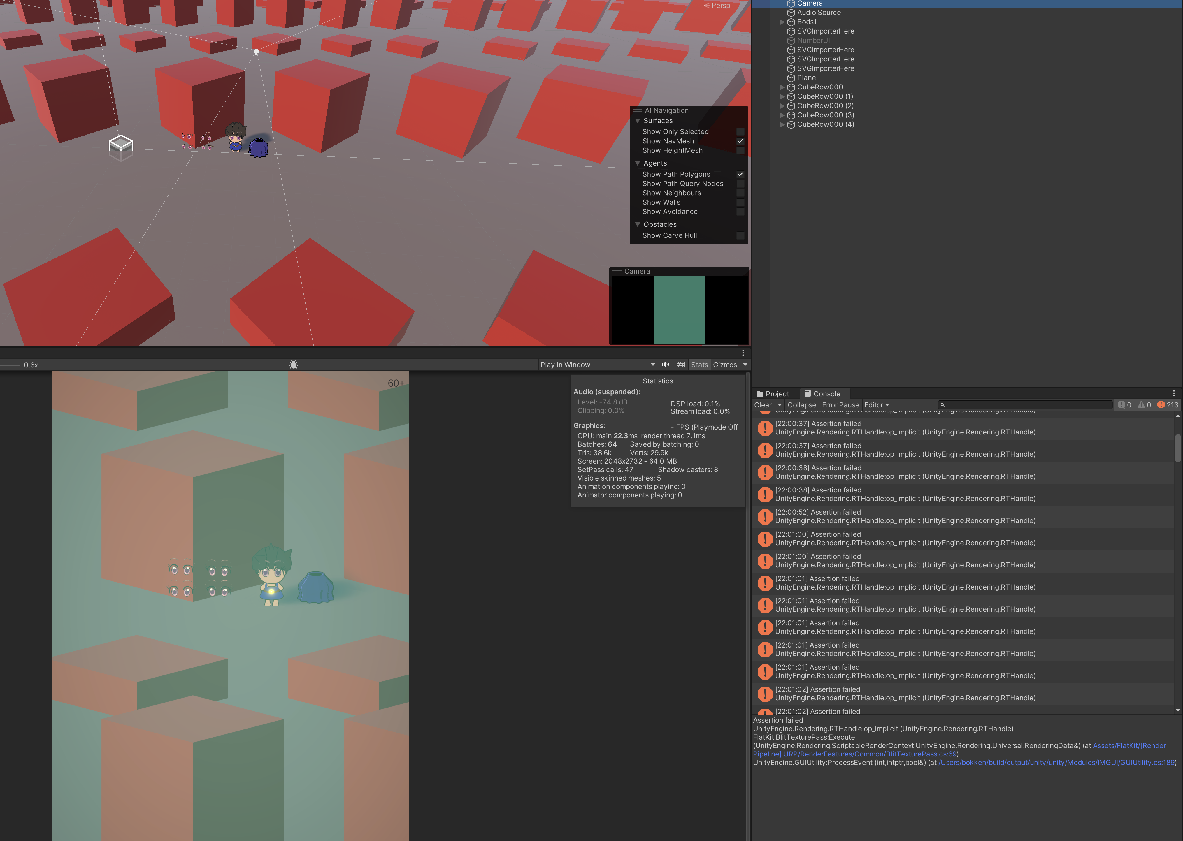1183x841 pixels.
Task: Toggle the debug bug icon above Game view
Action: click(x=293, y=364)
